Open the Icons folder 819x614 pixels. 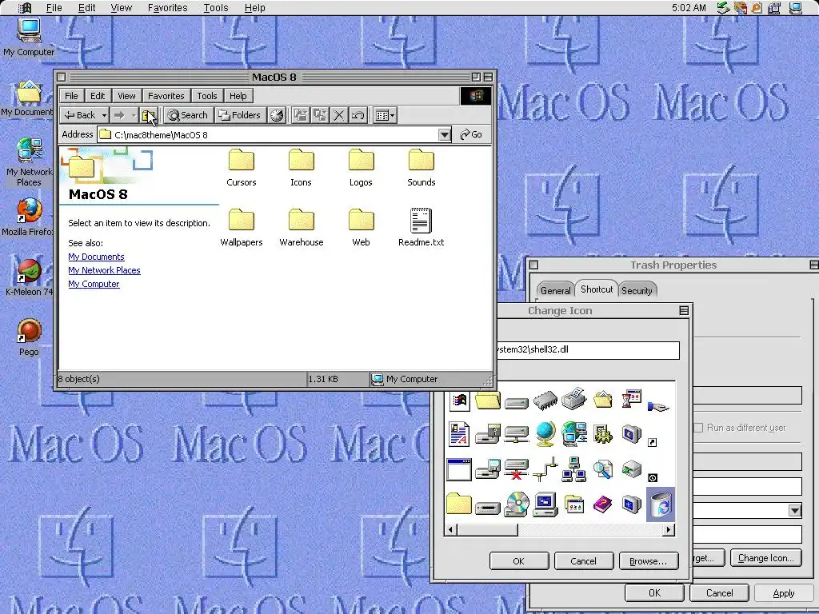tap(301, 168)
